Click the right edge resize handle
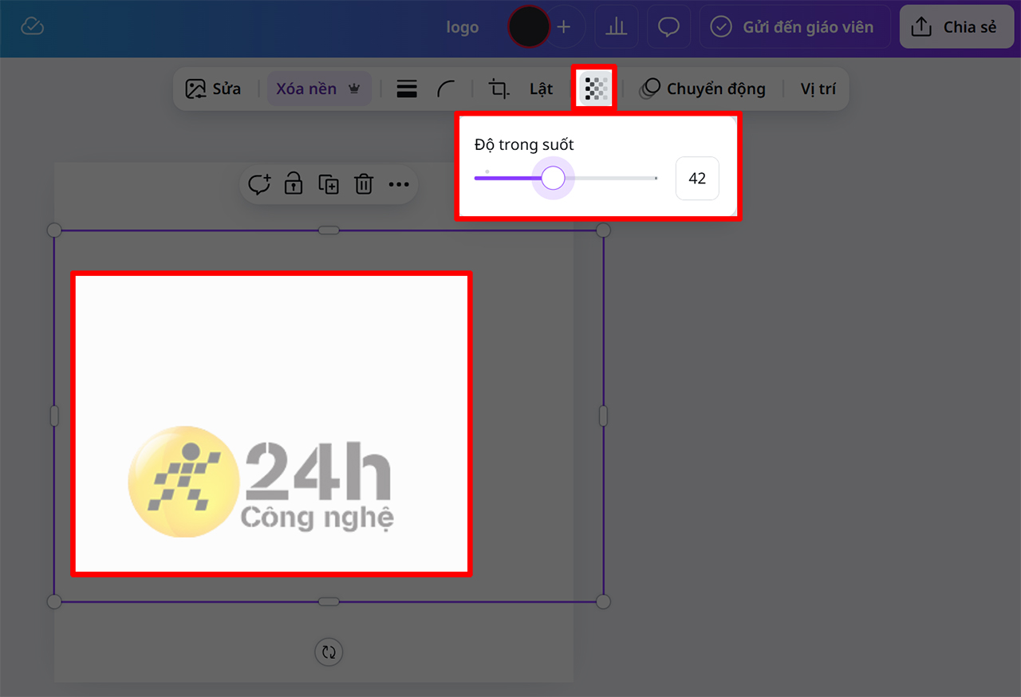 tap(603, 415)
